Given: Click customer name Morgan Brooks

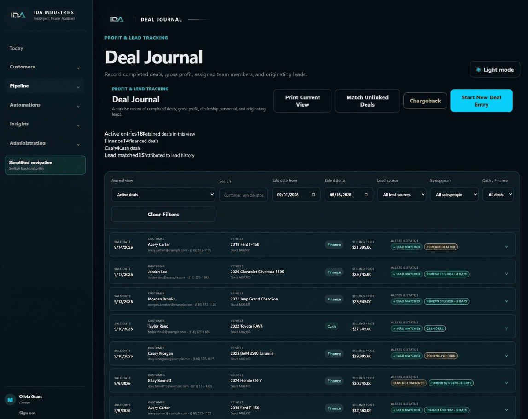Looking at the screenshot, I should point(161,299).
